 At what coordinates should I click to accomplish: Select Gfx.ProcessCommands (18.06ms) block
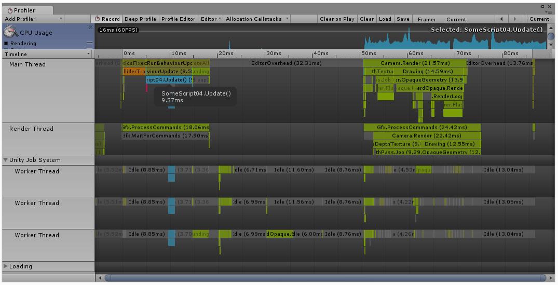click(166, 127)
